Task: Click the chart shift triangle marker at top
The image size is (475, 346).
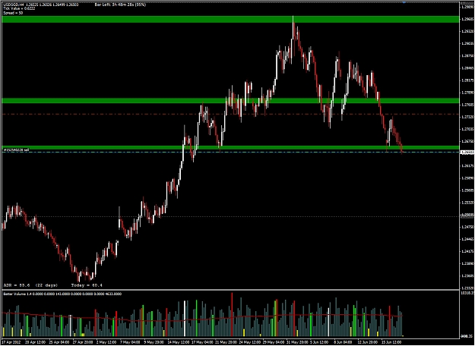Action: (x=404, y=3)
